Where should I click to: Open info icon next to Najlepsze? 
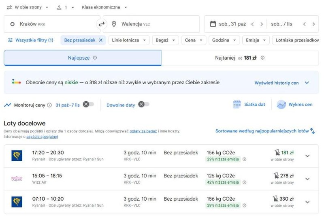(95, 58)
